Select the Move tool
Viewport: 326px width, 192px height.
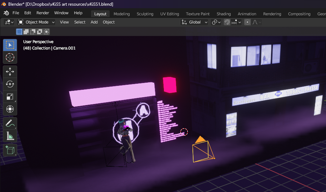pos(10,72)
